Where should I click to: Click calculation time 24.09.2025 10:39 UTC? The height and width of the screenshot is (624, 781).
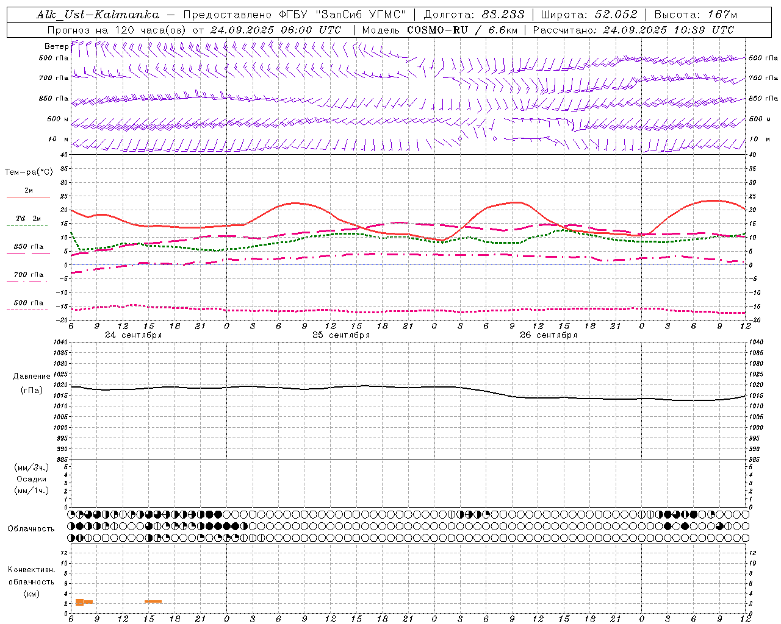[668, 30]
